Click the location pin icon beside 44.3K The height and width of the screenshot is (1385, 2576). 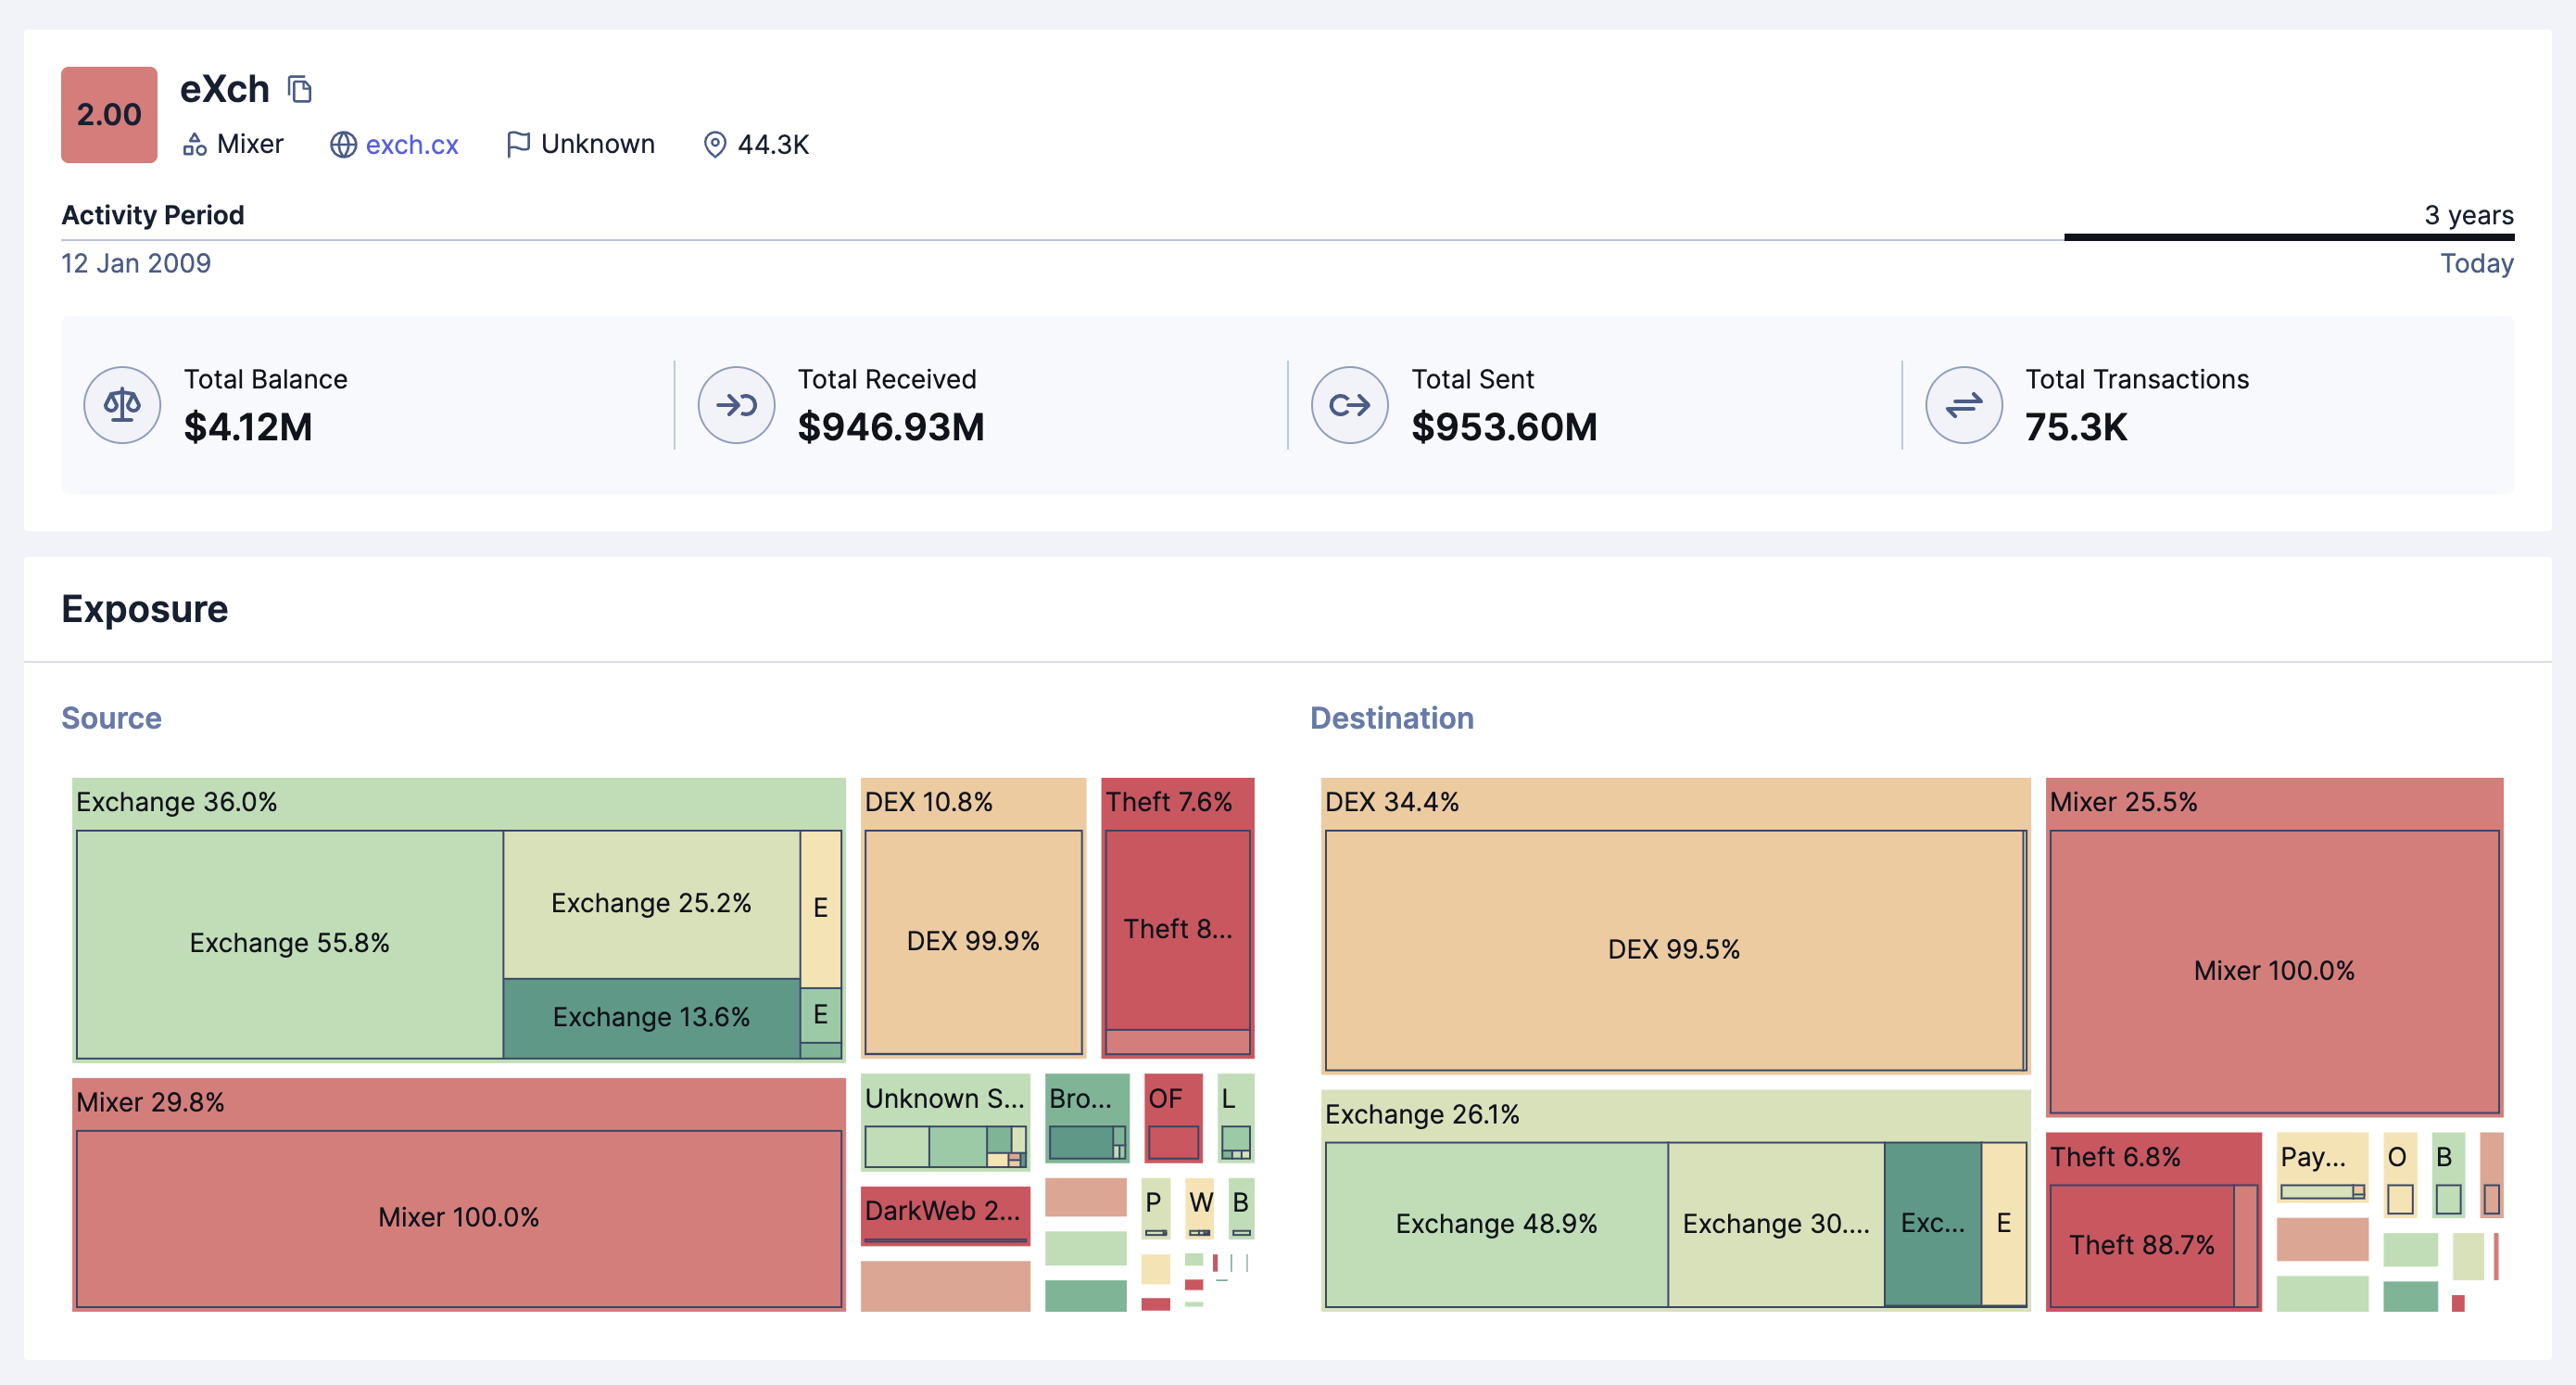[714, 146]
